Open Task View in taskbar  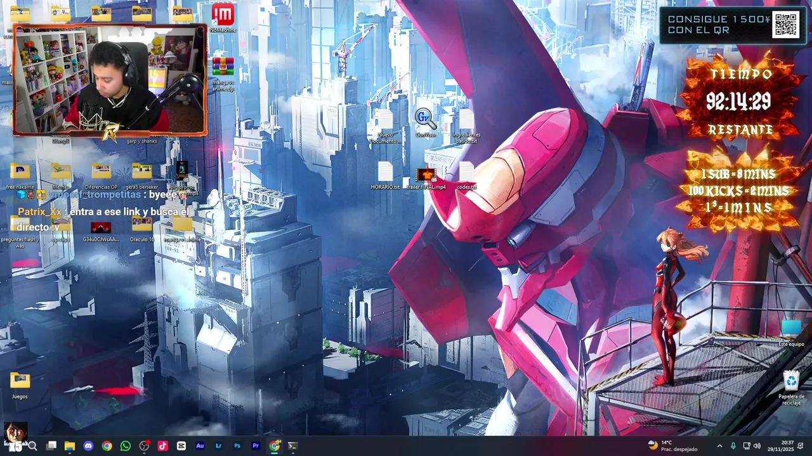point(51,446)
